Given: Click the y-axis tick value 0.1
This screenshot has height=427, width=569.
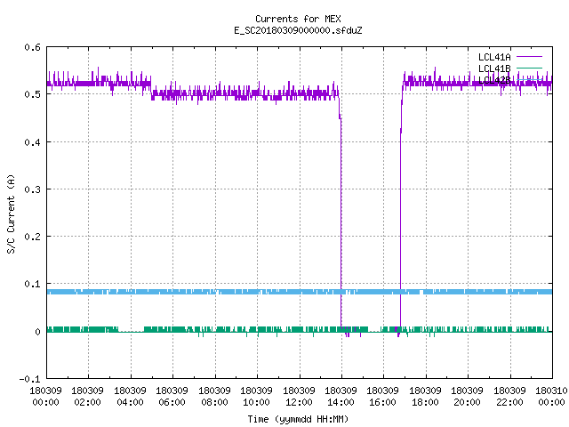Looking at the screenshot, I should 32,284.
